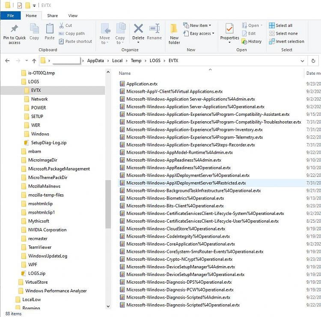Click the Delete X icon

[x=138, y=28]
